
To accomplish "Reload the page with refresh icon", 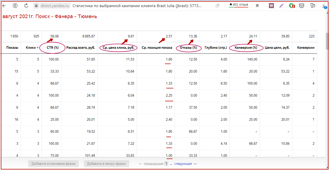I will point(26,5).
